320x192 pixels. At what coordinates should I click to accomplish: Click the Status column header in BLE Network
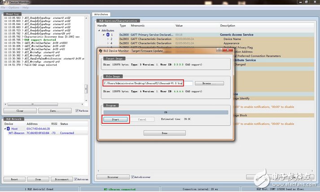coord(64,124)
